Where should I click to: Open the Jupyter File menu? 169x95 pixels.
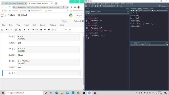tap(4, 25)
